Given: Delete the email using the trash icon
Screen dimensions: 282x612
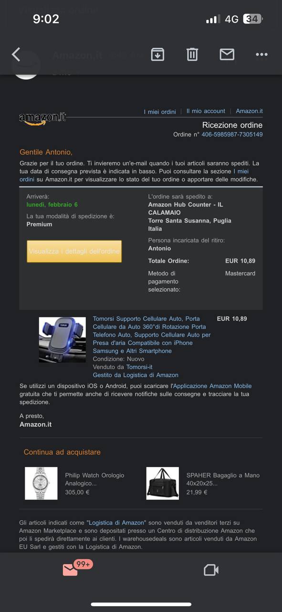Looking at the screenshot, I should click(192, 55).
